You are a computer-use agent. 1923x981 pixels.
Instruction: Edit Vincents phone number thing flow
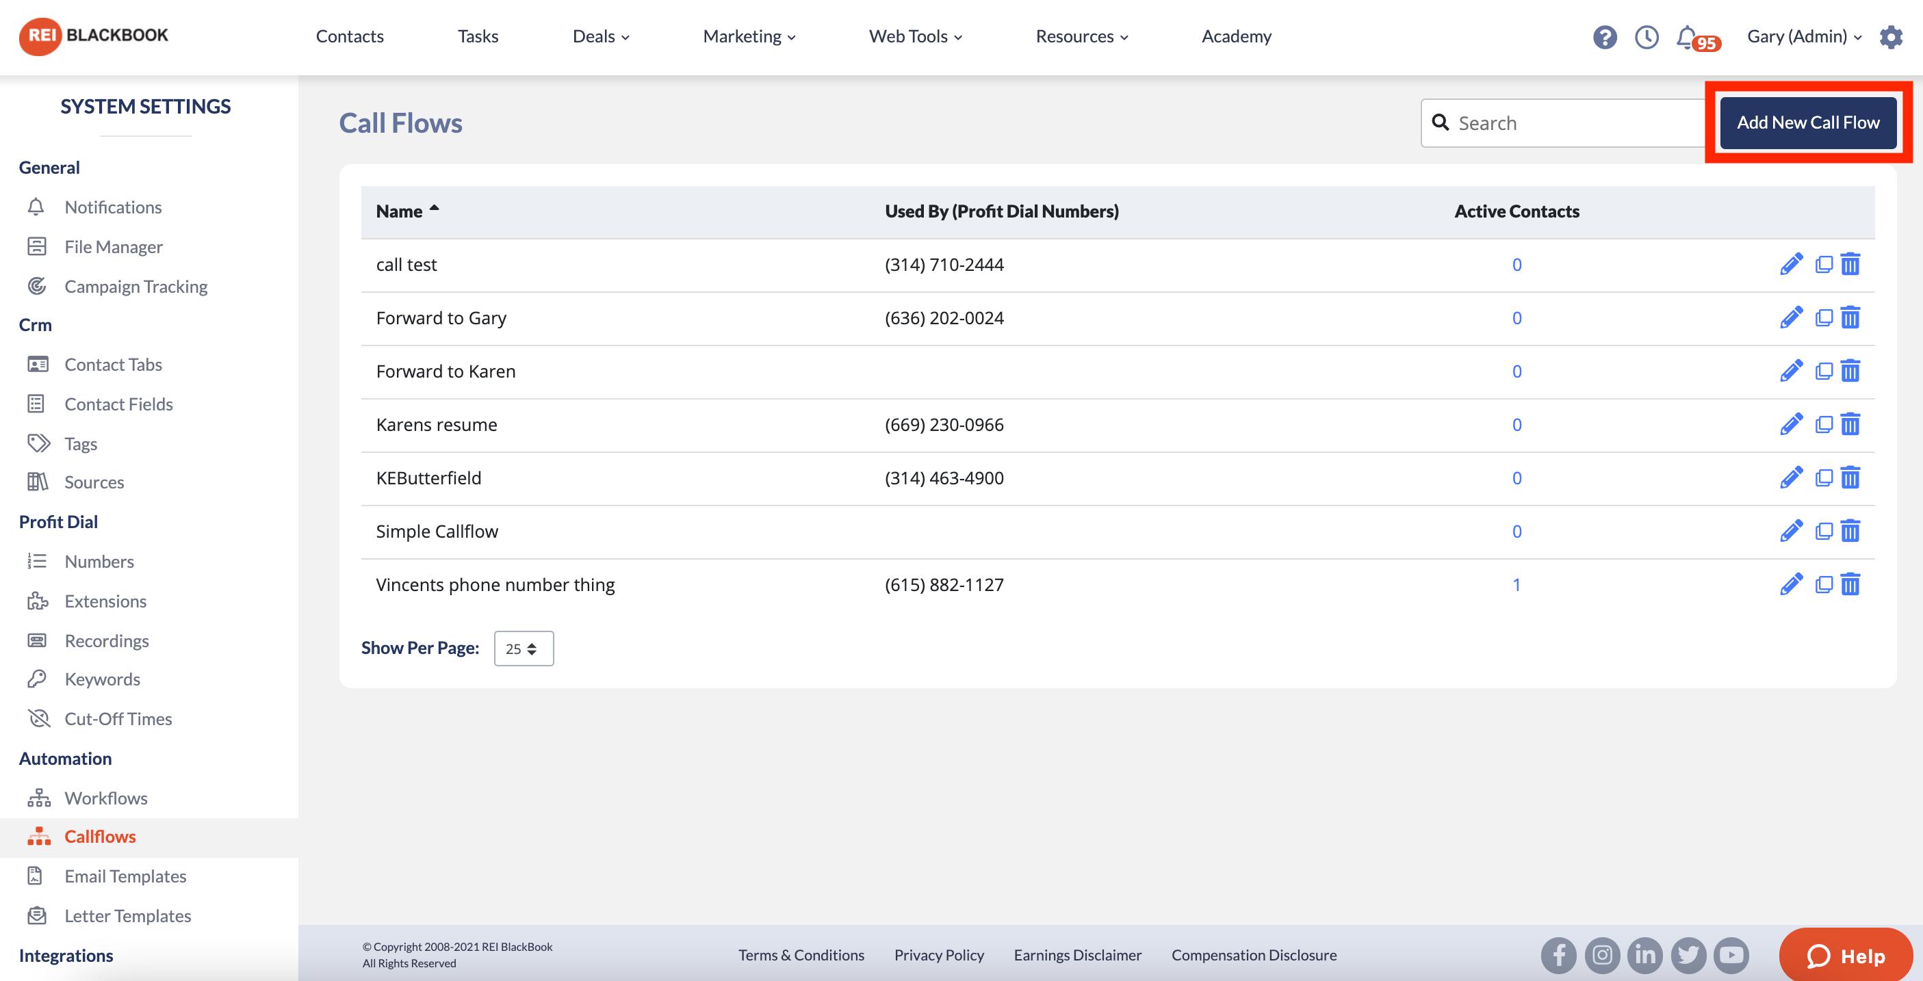pos(1791,585)
